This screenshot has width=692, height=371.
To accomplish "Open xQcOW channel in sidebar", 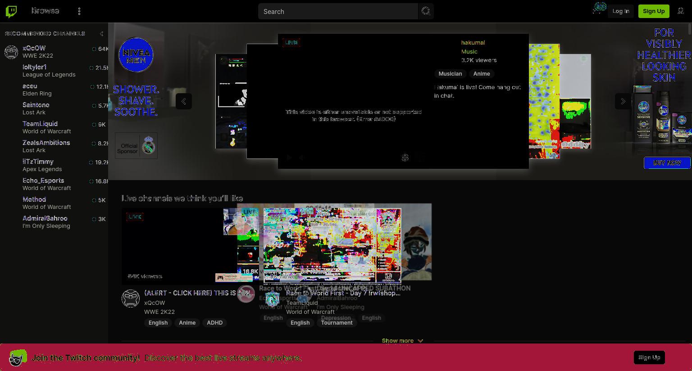I will pyautogui.click(x=54, y=52).
